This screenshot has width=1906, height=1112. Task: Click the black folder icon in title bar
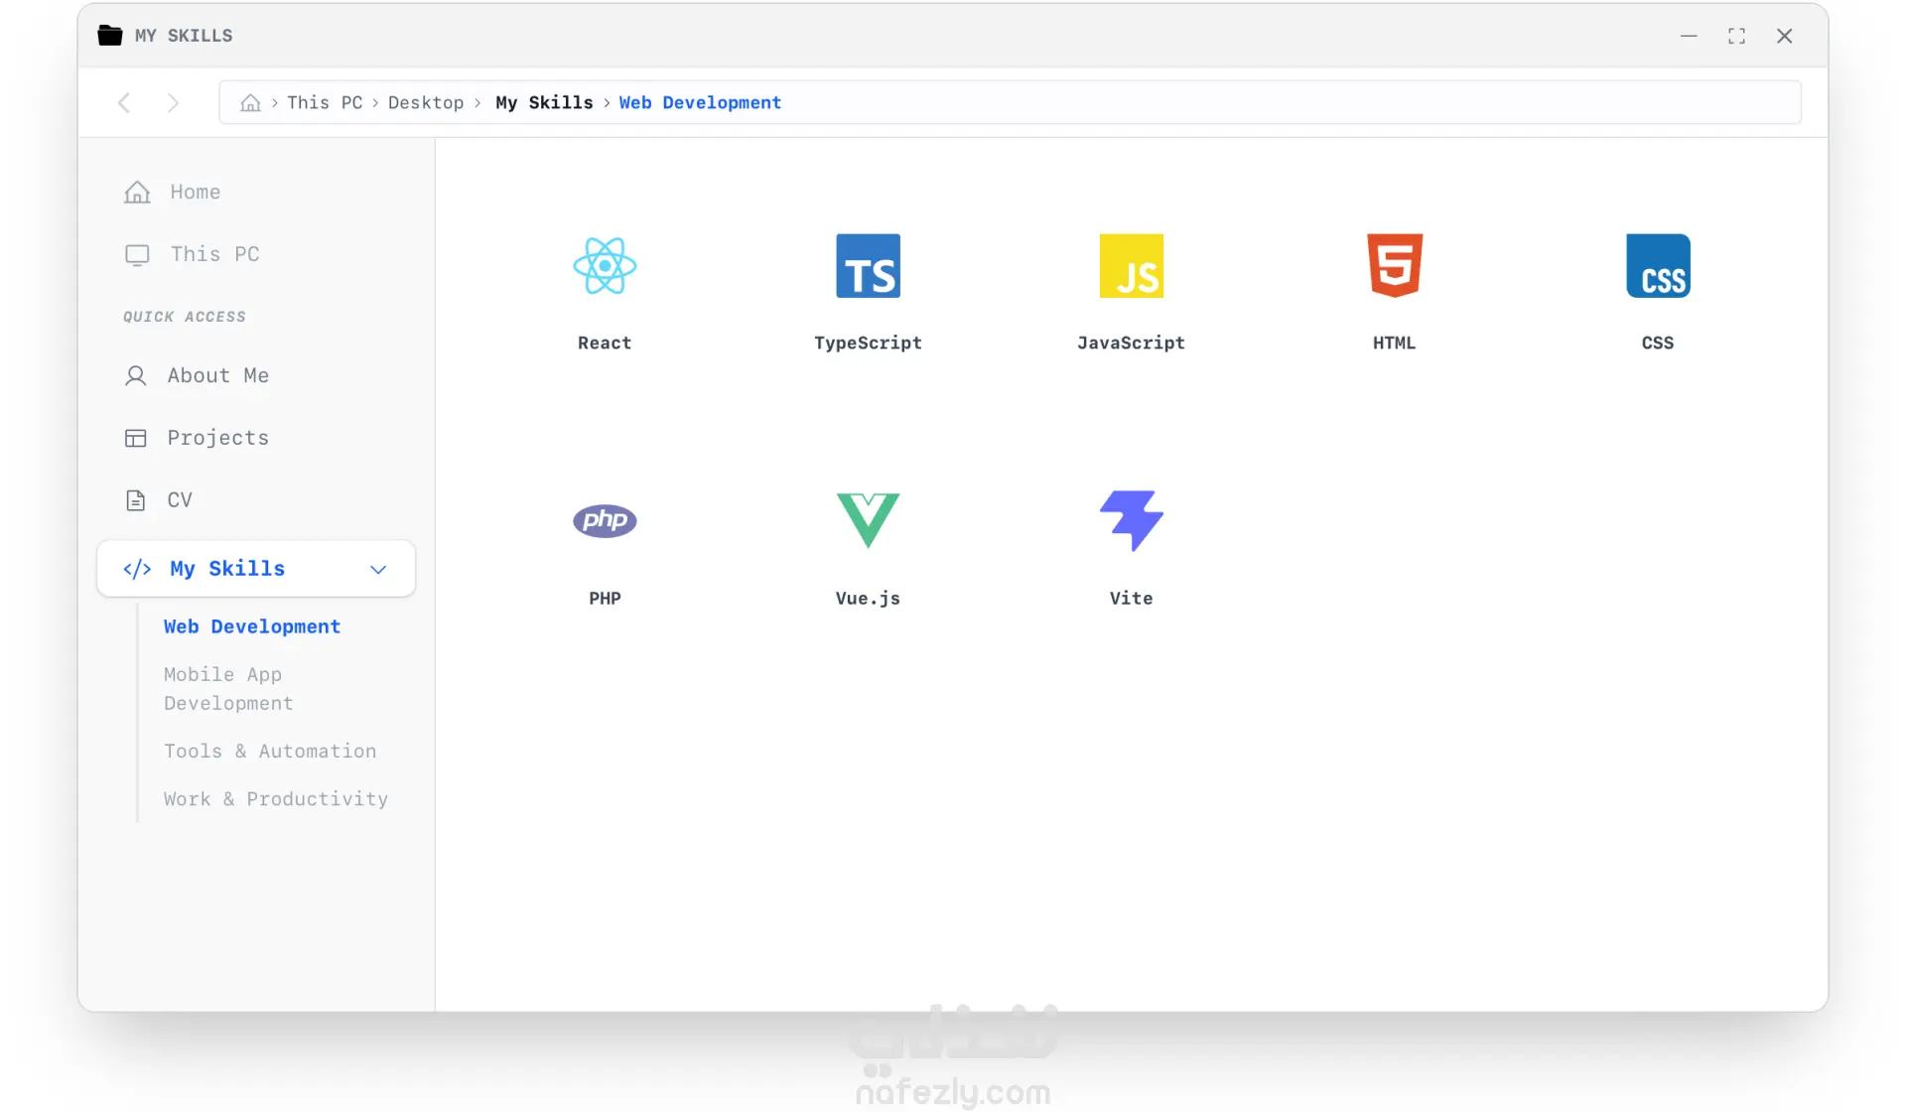pos(110,36)
